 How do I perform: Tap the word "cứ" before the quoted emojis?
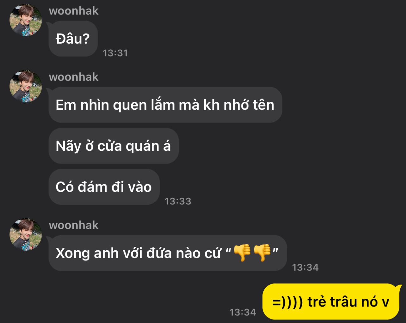point(212,253)
